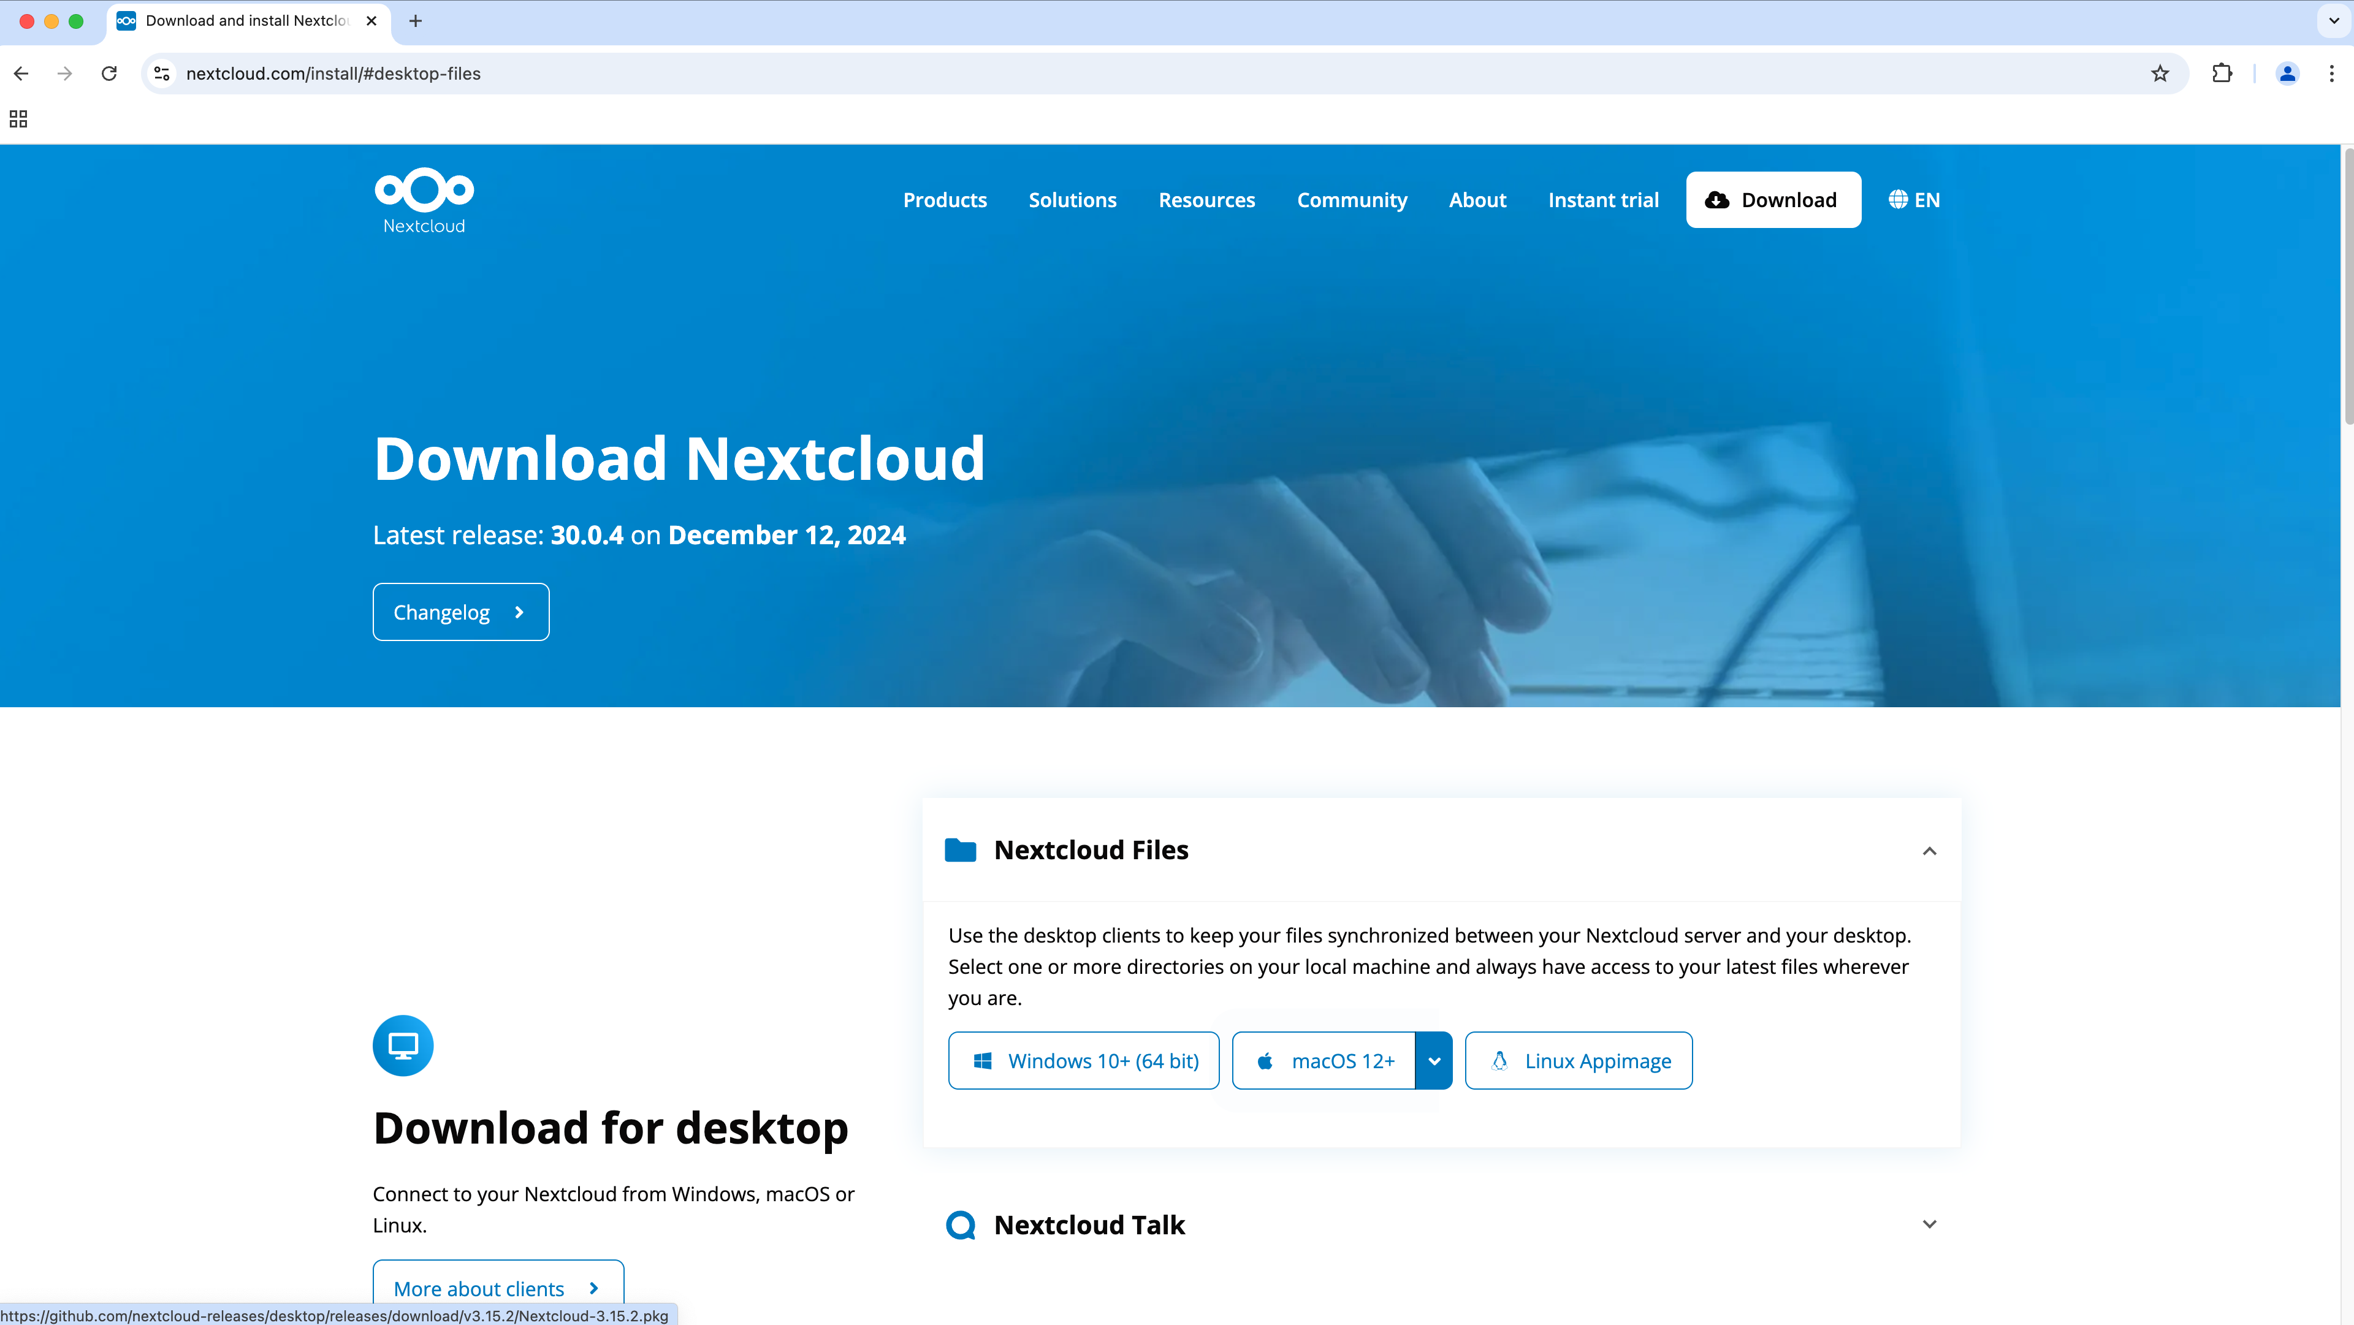The width and height of the screenshot is (2354, 1325).
Task: Open site information icon in address bar
Action: [162, 73]
